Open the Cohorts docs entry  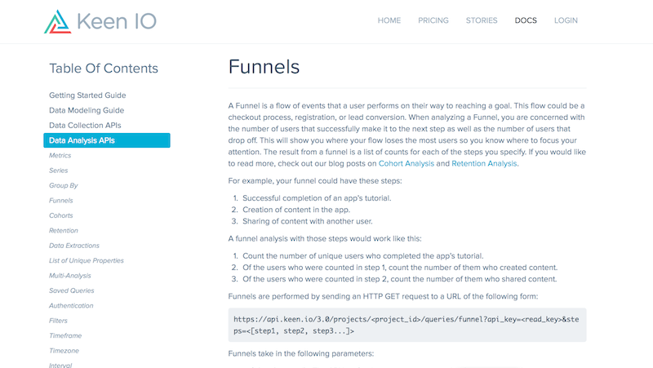60,215
